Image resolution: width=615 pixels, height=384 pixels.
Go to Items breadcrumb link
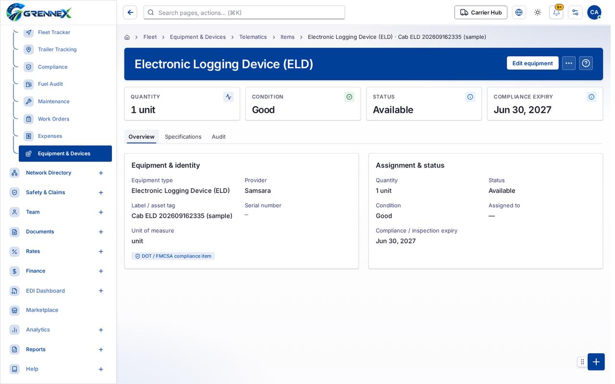point(287,37)
